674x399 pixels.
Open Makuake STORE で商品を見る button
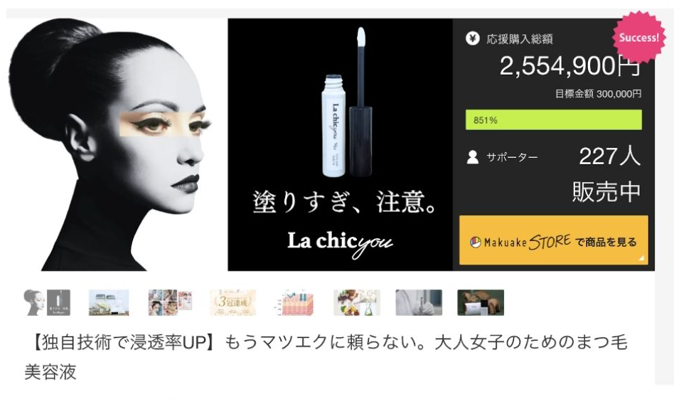click(x=554, y=240)
